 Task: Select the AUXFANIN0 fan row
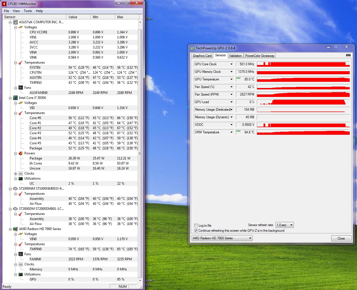click(x=83, y=93)
